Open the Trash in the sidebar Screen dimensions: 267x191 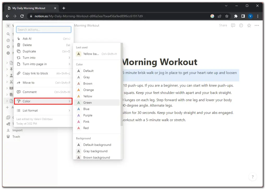tap(16, 136)
